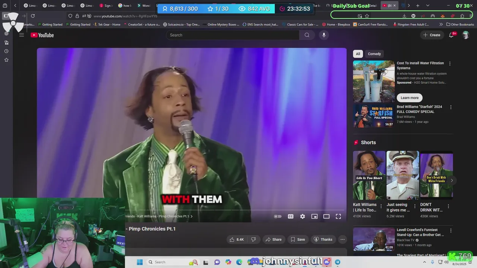Viewport: 477px width, 268px height.
Task: Like the video with 8.4K likes
Action: [x=237, y=239]
